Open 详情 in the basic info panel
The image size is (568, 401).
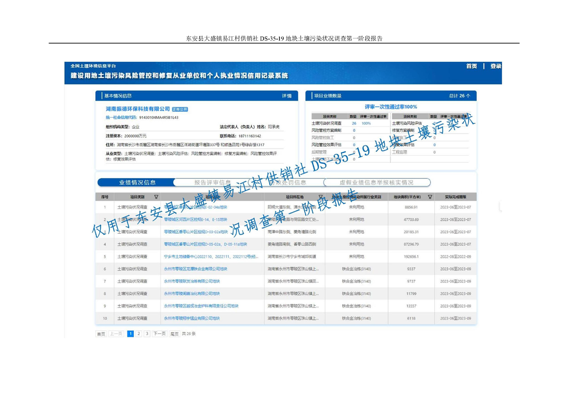287,96
